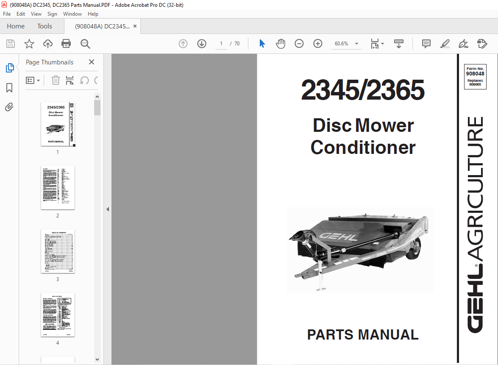Image resolution: width=498 pixels, height=365 pixels.
Task: Show Page Thumbnails navigation pane
Action: coord(9,68)
